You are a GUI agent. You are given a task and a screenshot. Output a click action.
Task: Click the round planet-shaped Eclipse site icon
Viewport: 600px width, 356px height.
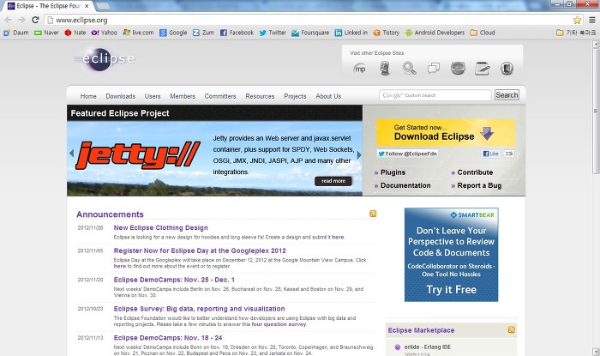tap(458, 69)
